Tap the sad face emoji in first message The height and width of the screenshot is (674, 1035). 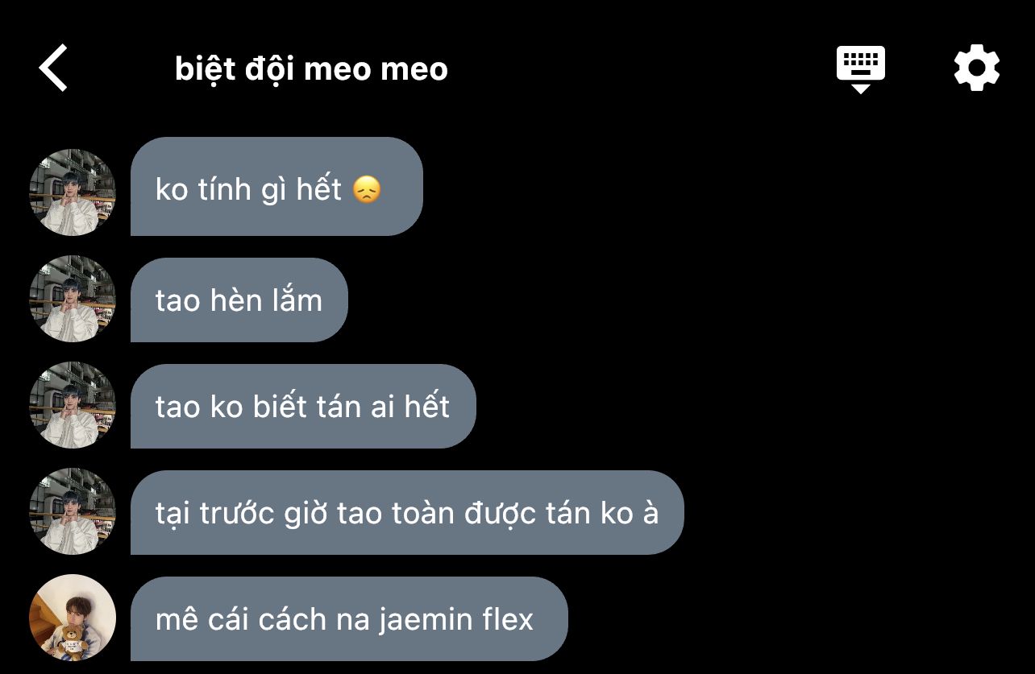tap(367, 190)
